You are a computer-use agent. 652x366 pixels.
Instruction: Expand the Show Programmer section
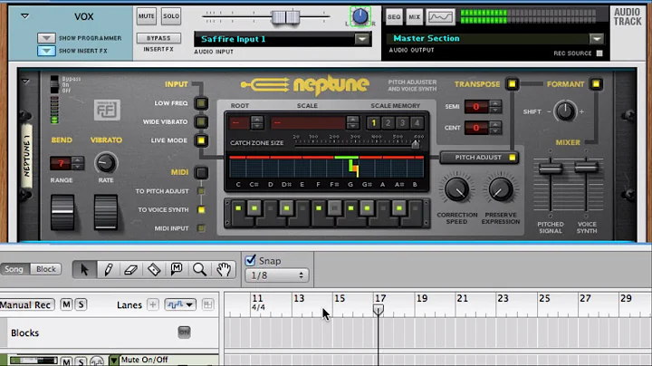pyautogui.click(x=46, y=38)
